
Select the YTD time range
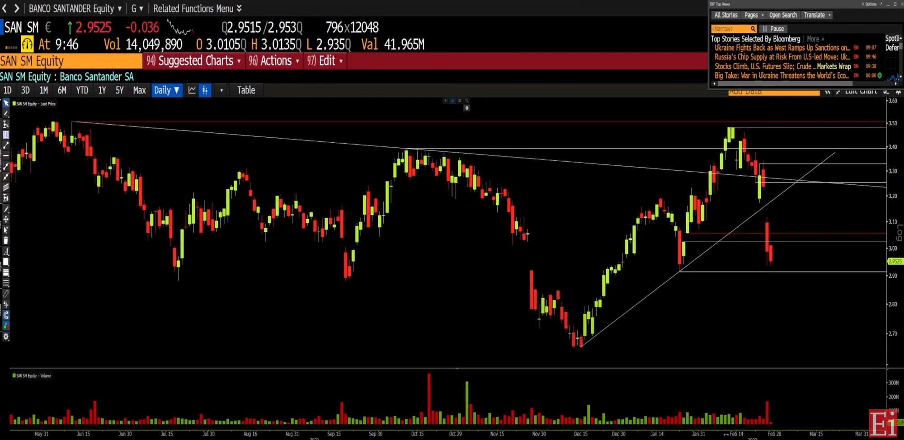pyautogui.click(x=82, y=90)
